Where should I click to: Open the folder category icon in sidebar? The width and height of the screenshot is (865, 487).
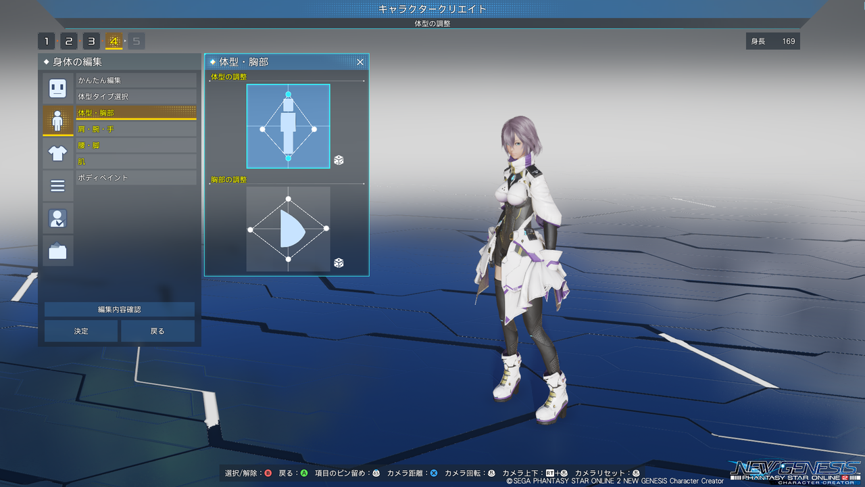click(x=57, y=250)
